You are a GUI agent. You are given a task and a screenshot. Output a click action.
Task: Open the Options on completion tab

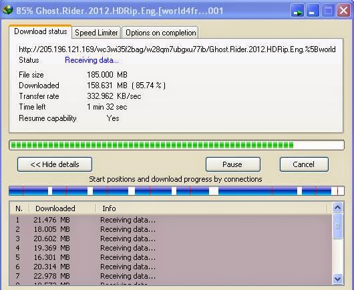pos(160,33)
